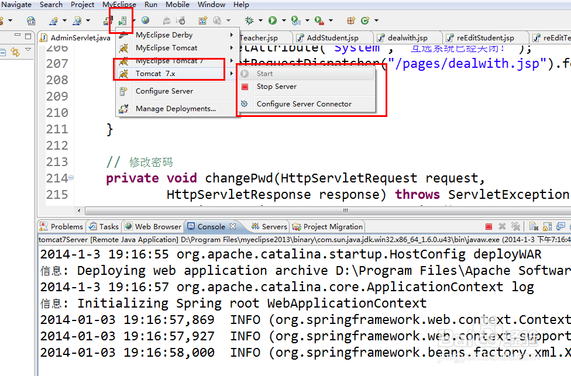Open the Project menu
This screenshot has width=571, height=376.
[82, 5]
